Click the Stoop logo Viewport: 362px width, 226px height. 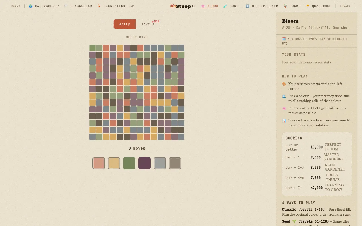tap(180, 6)
